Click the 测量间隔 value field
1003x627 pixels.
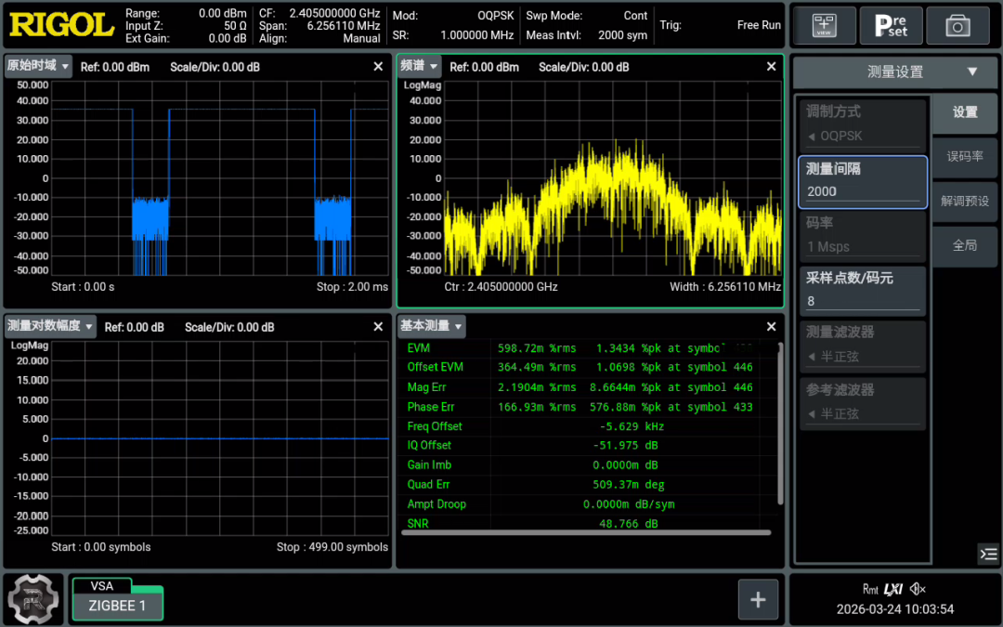pos(862,182)
